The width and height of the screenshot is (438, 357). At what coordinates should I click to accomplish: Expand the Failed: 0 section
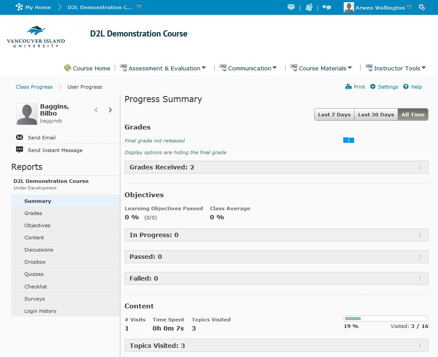[276, 278]
